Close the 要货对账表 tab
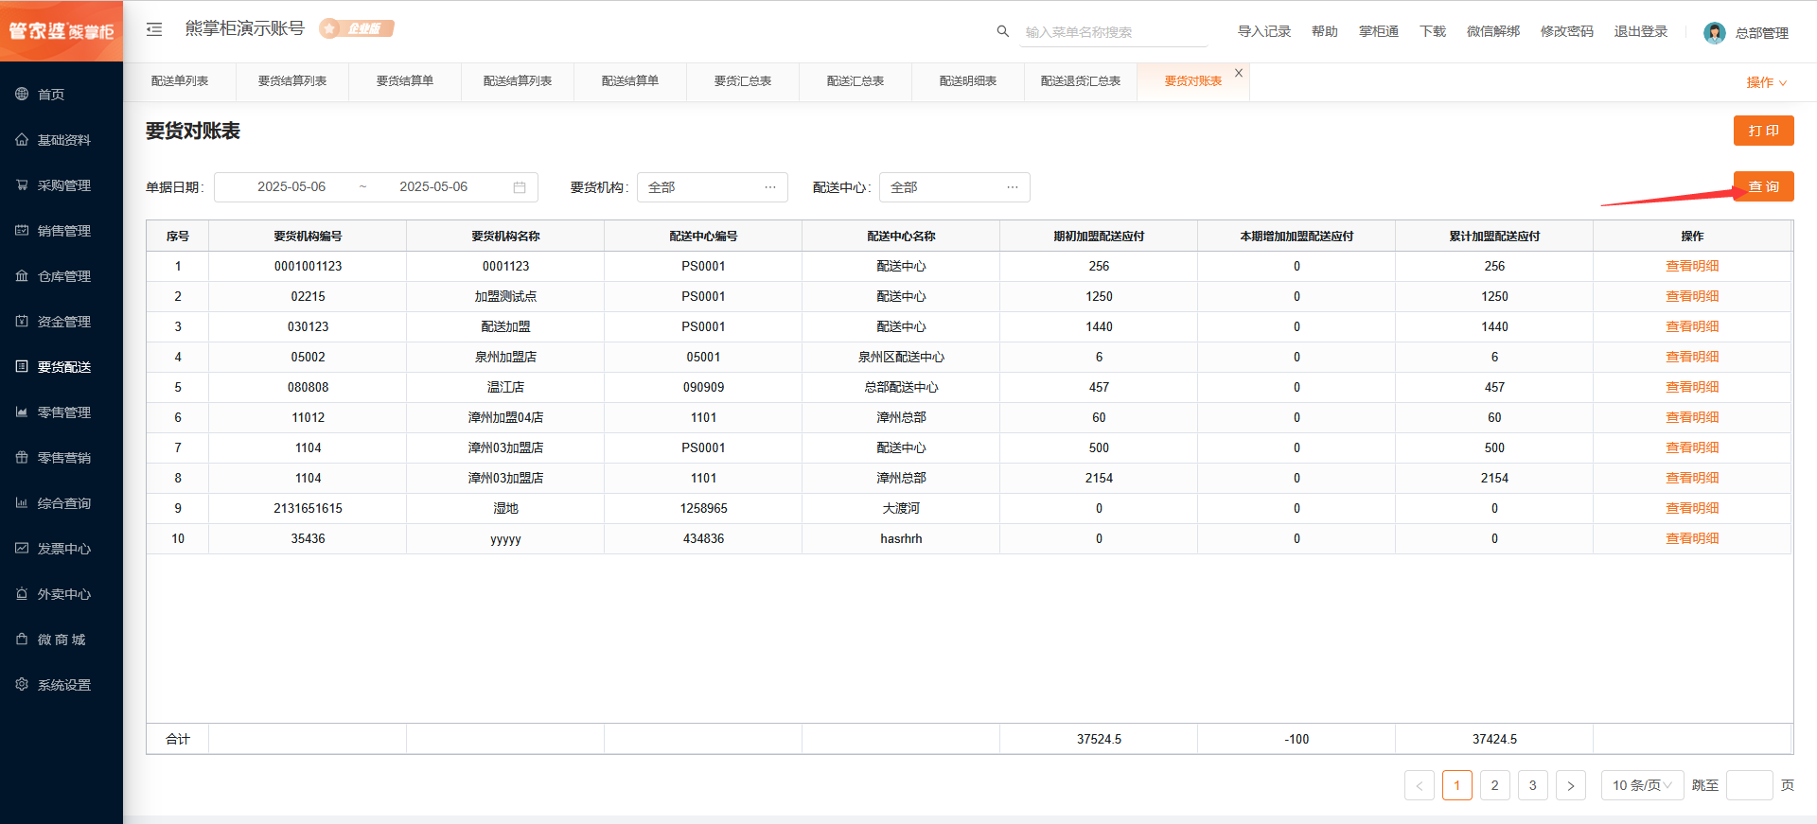The width and height of the screenshot is (1817, 824). (1239, 73)
